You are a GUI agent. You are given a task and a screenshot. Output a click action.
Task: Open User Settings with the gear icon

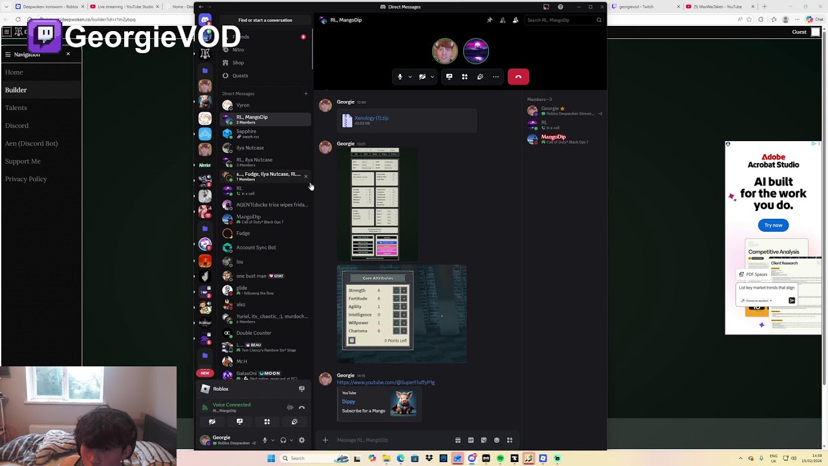(x=301, y=440)
